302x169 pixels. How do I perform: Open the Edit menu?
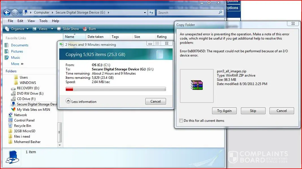point(20,21)
